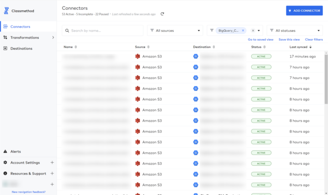The image size is (328, 195).
Task: Click the ADD CONNECTOR button
Action: click(304, 10)
